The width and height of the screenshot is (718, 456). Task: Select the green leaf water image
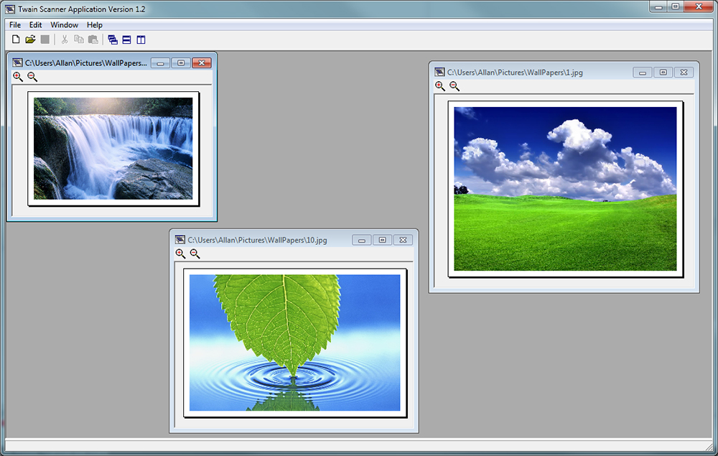294,343
